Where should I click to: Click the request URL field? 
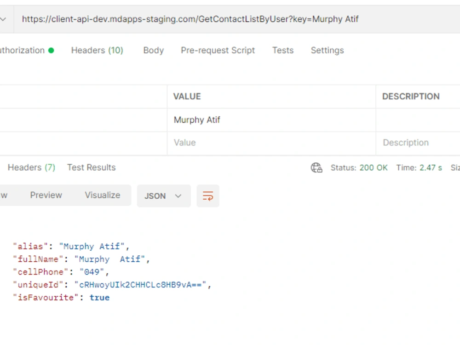click(x=237, y=19)
